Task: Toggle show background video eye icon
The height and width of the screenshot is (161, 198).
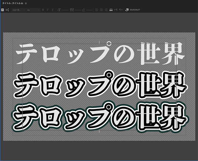Action: point(127,10)
